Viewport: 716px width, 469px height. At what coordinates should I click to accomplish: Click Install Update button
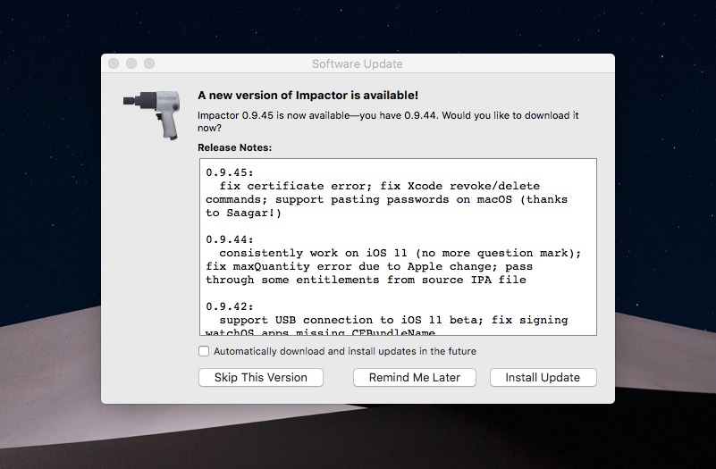[543, 377]
